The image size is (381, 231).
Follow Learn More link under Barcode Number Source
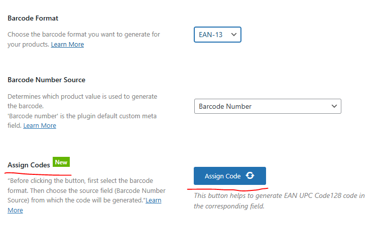coord(40,126)
